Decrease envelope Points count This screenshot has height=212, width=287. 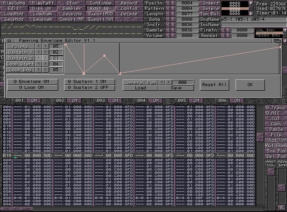pyautogui.click(x=39, y=46)
